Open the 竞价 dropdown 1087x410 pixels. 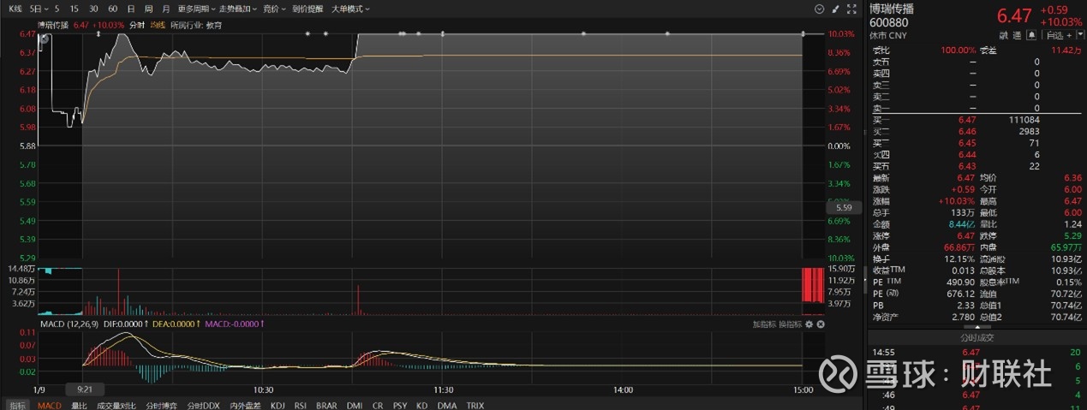273,9
